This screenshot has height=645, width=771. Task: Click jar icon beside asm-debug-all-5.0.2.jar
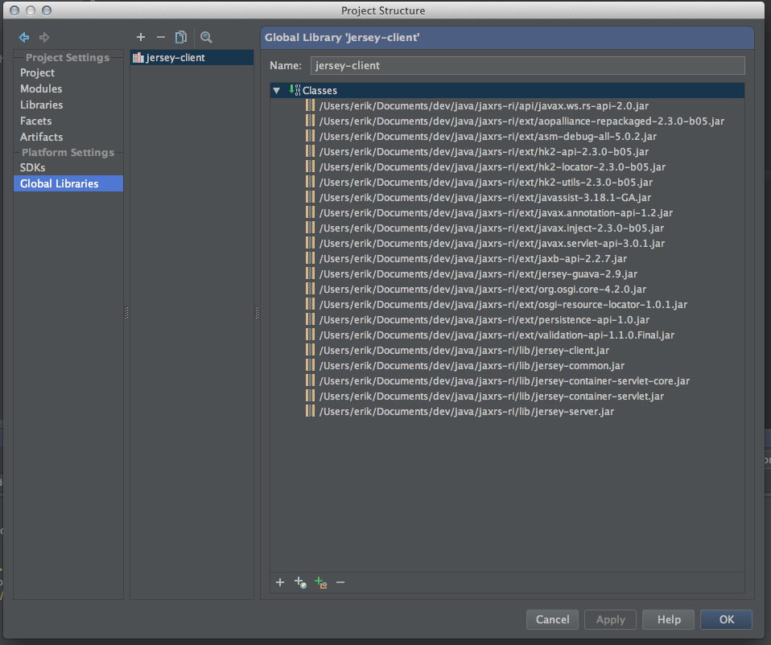point(310,136)
